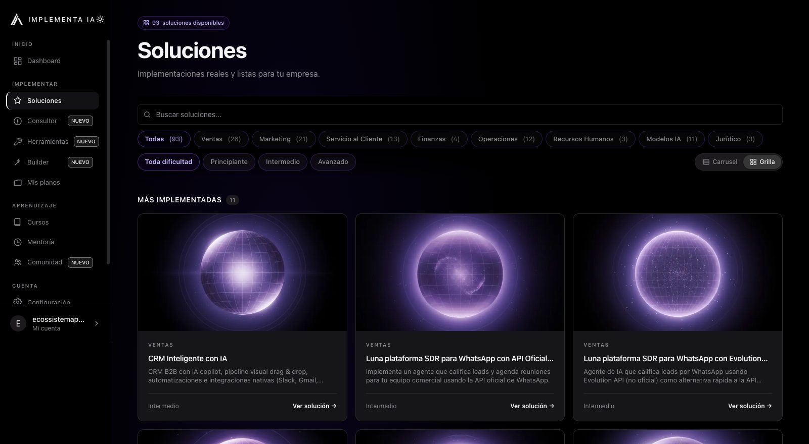Open Luna WhatsApp Evolution thumbnail
This screenshot has height=444, width=809.
(x=678, y=272)
